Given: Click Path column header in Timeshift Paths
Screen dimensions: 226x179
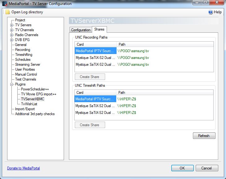Looking at the screenshot, I should (164, 93).
